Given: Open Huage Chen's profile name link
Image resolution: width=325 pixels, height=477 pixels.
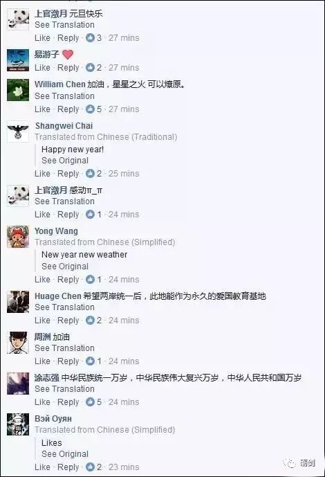Looking at the screenshot, I should point(57,296).
